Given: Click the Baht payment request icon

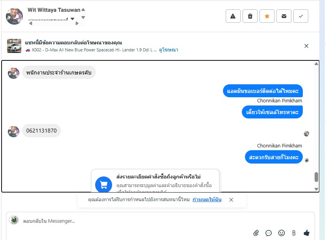Looking at the screenshot, I should tap(294, 233).
